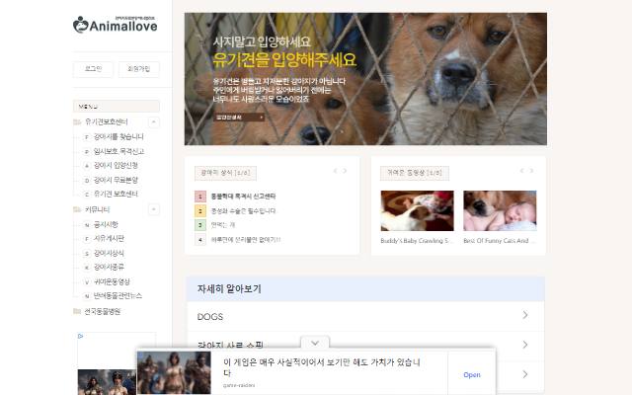Click the D badge next to 강아지 무료분양

point(87,181)
